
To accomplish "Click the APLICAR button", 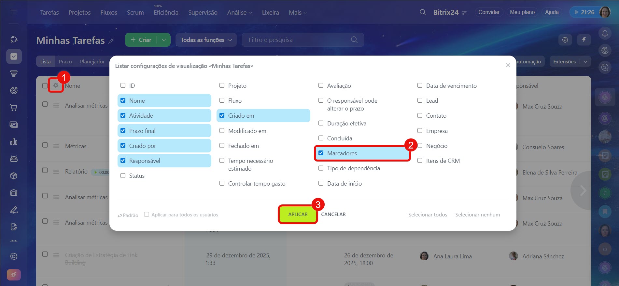I will point(298,214).
